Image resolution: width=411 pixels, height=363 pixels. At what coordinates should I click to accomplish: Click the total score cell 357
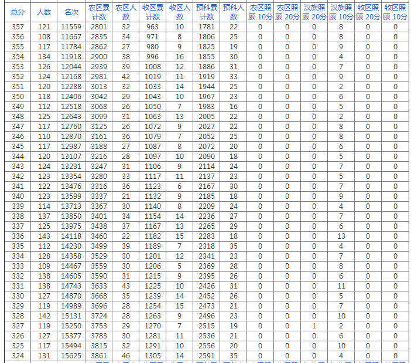pos(18,27)
